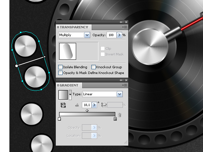Image resolution: width=203 pixels, height=152 pixels.
Task: Open the Transparency panel flyout menu
Action: pyautogui.click(x=125, y=27)
